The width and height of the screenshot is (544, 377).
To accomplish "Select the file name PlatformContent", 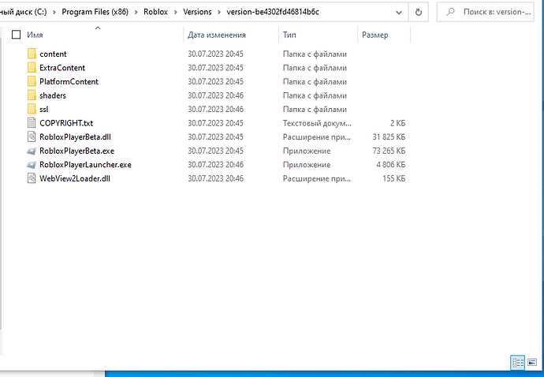I will (69, 81).
